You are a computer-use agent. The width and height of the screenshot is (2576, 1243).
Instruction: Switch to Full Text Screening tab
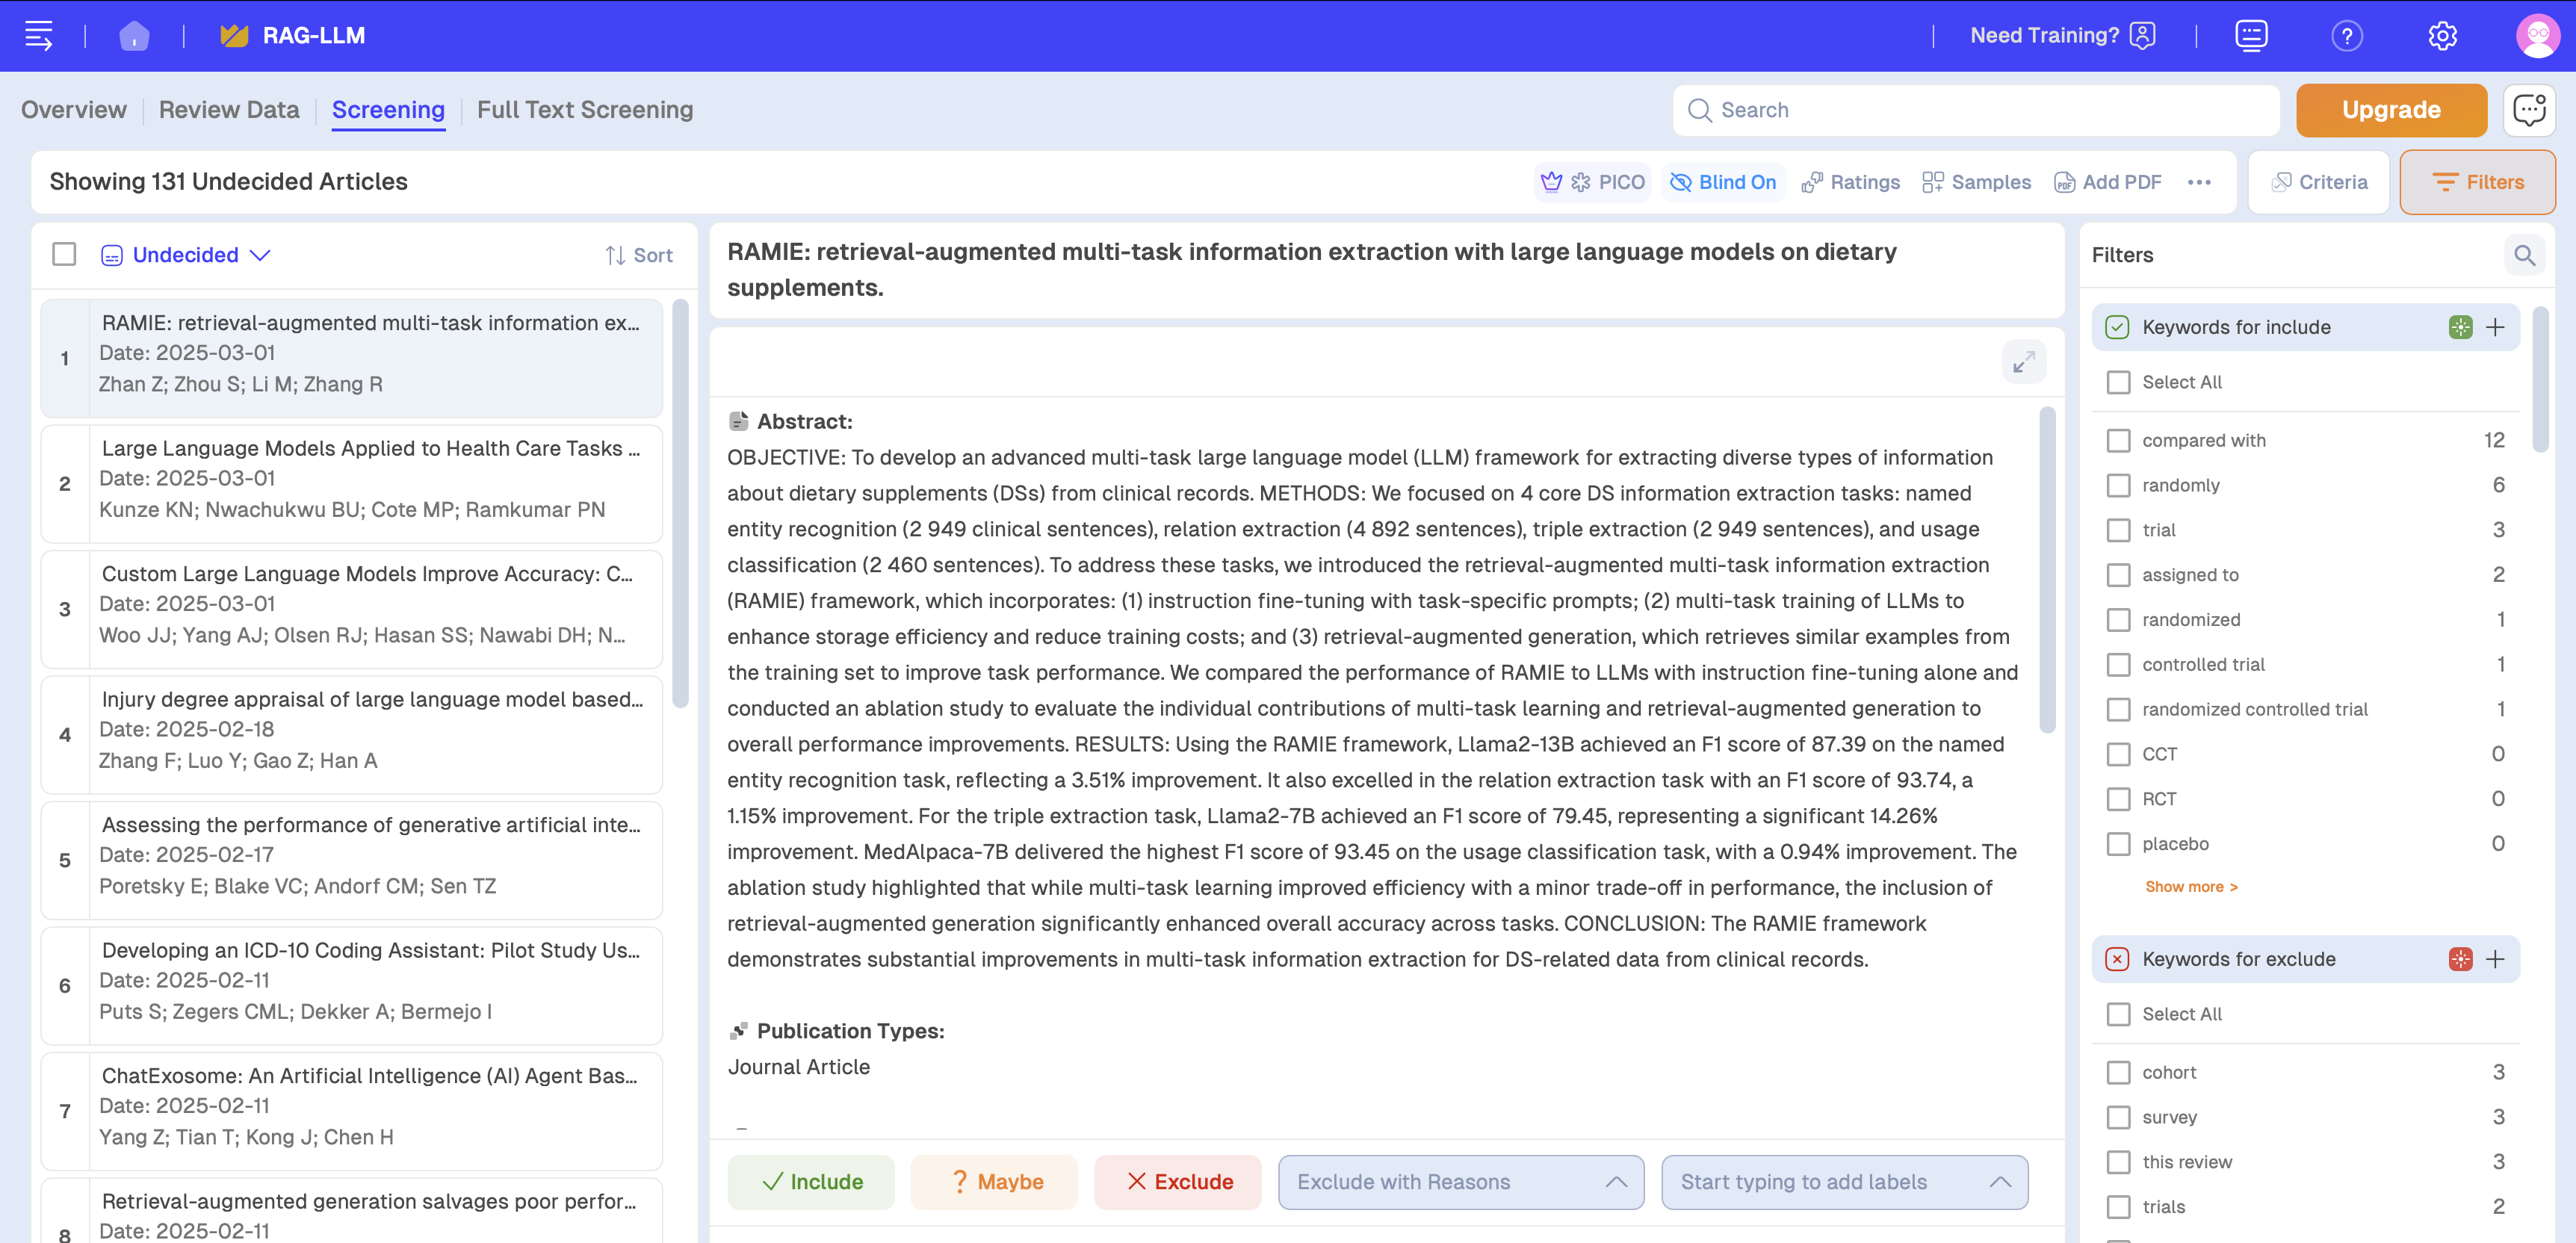tap(584, 110)
